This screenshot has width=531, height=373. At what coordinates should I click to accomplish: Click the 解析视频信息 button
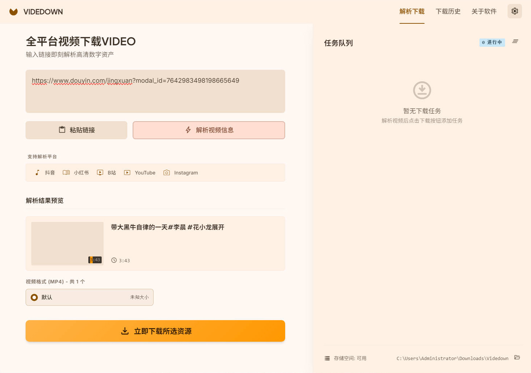coord(209,130)
